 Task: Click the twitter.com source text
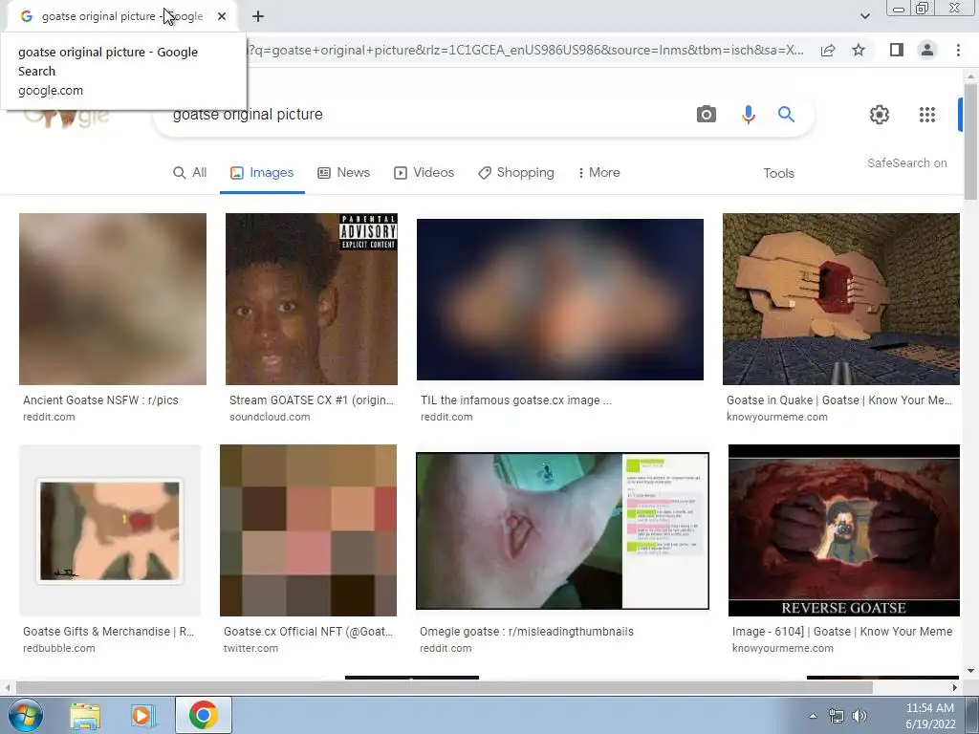251,648
